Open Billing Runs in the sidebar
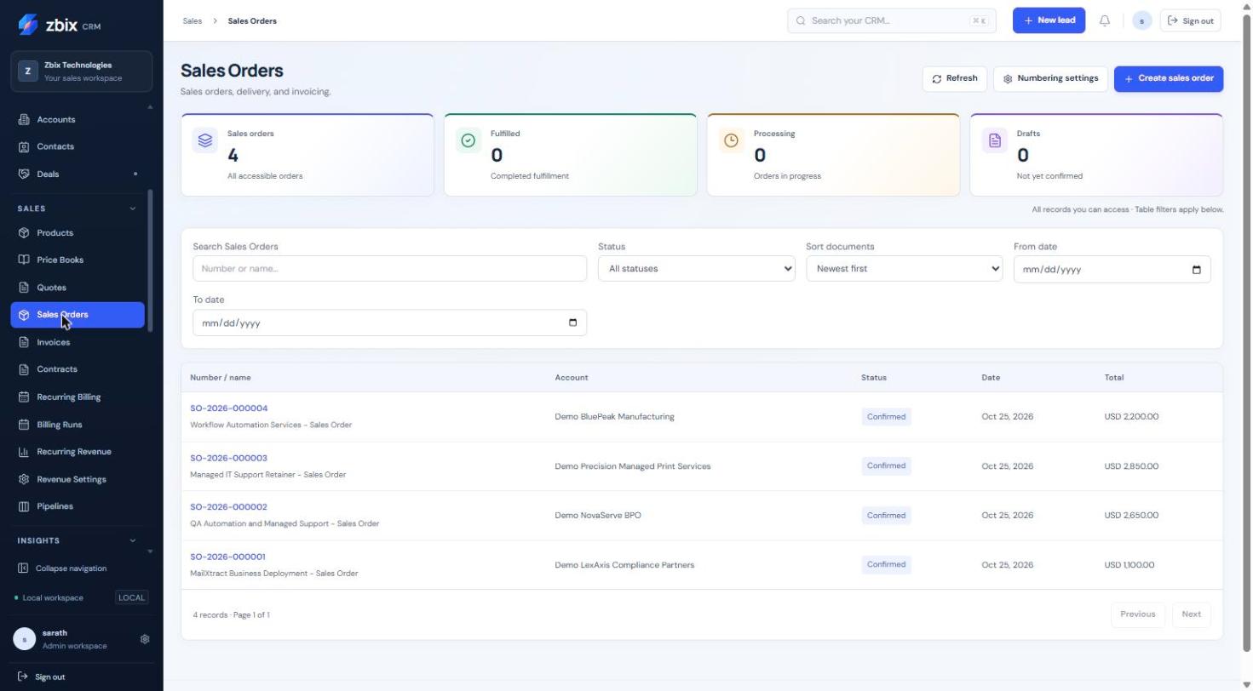The height and width of the screenshot is (691, 1253). (78, 425)
